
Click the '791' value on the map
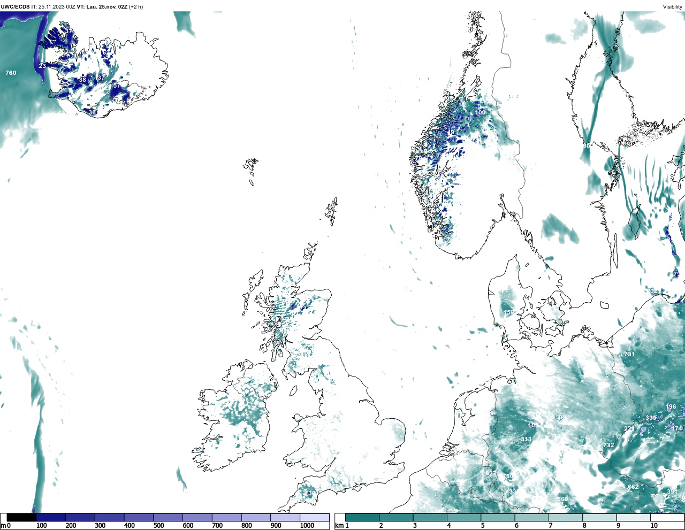pyautogui.click(x=629, y=354)
